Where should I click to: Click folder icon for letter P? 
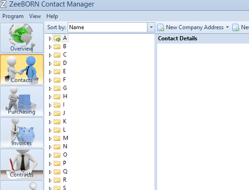click(57, 163)
